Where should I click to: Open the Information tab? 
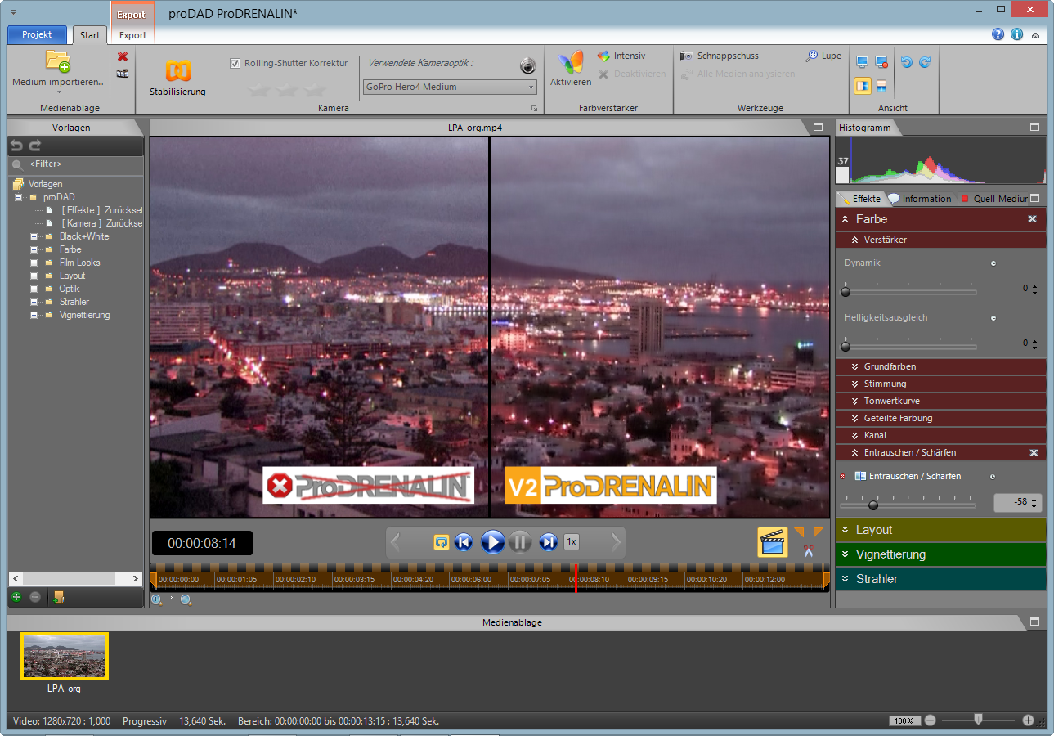click(x=921, y=199)
